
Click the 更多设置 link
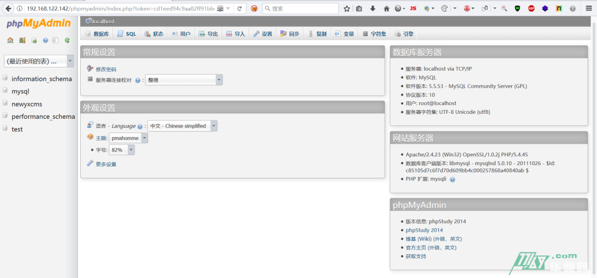pyautogui.click(x=106, y=164)
